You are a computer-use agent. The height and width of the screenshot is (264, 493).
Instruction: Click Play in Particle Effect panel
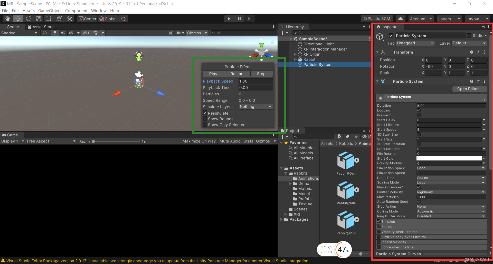[213, 74]
